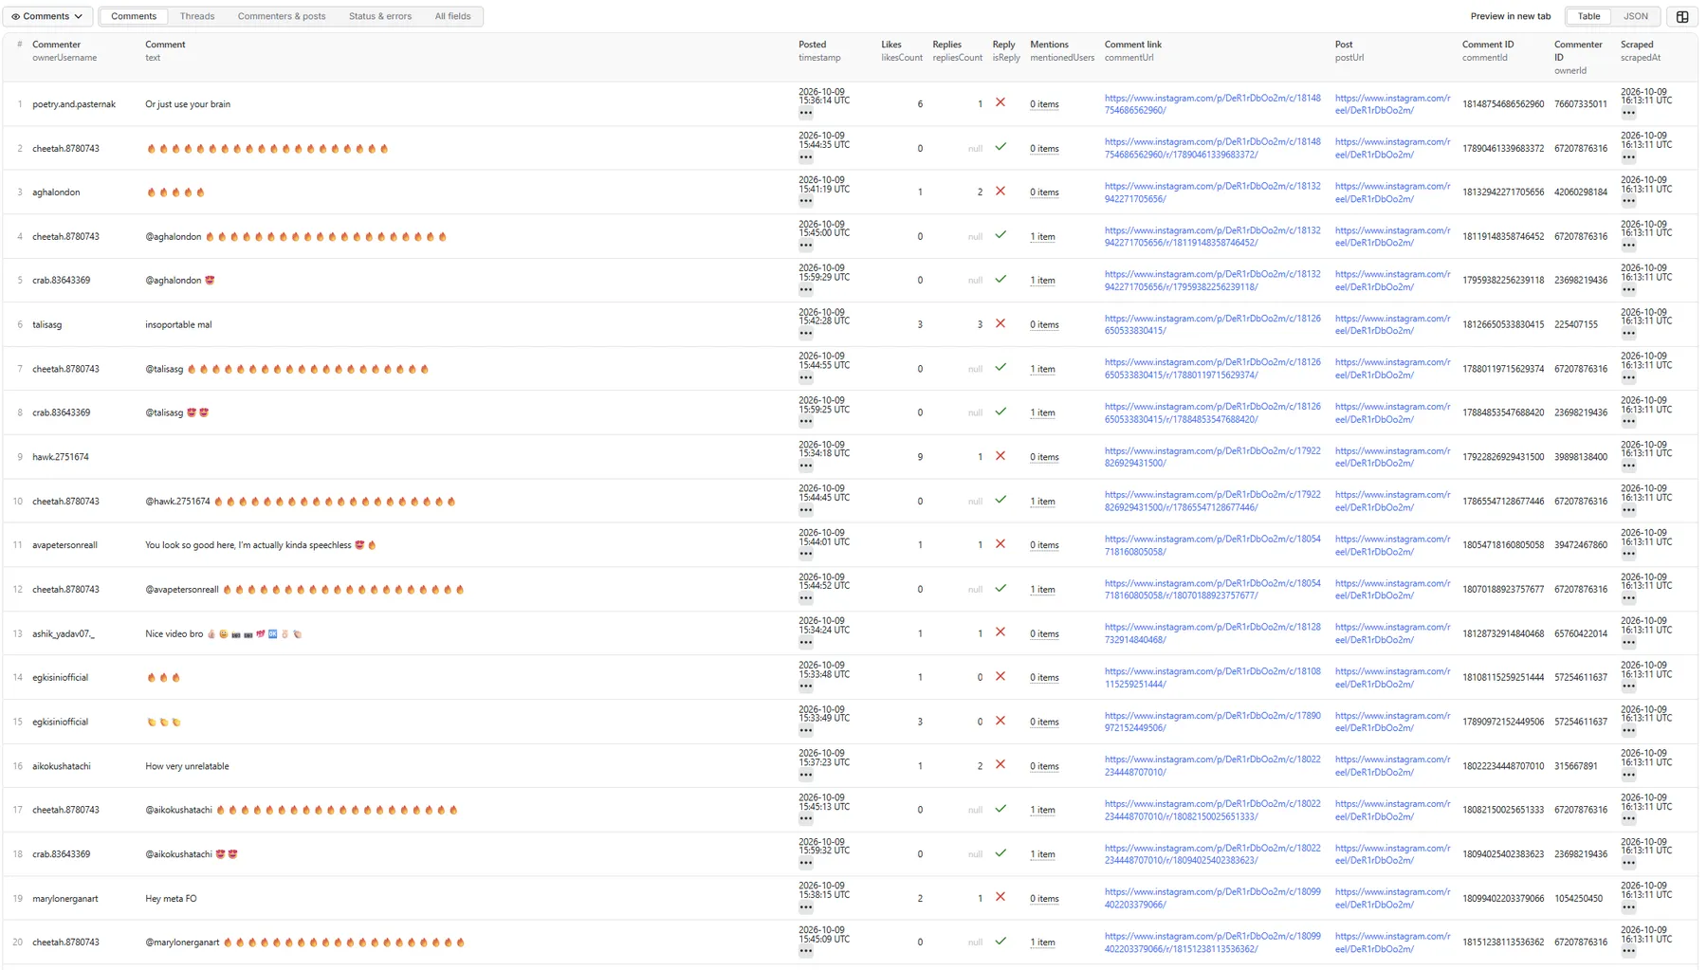Screen dimensions: 1707x970
Task: Click comment text 'Or just use your brain'
Action: 188,104
